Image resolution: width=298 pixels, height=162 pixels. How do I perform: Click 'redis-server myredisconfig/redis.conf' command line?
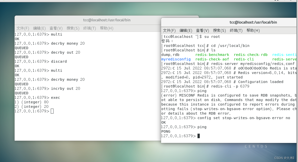point(228,64)
